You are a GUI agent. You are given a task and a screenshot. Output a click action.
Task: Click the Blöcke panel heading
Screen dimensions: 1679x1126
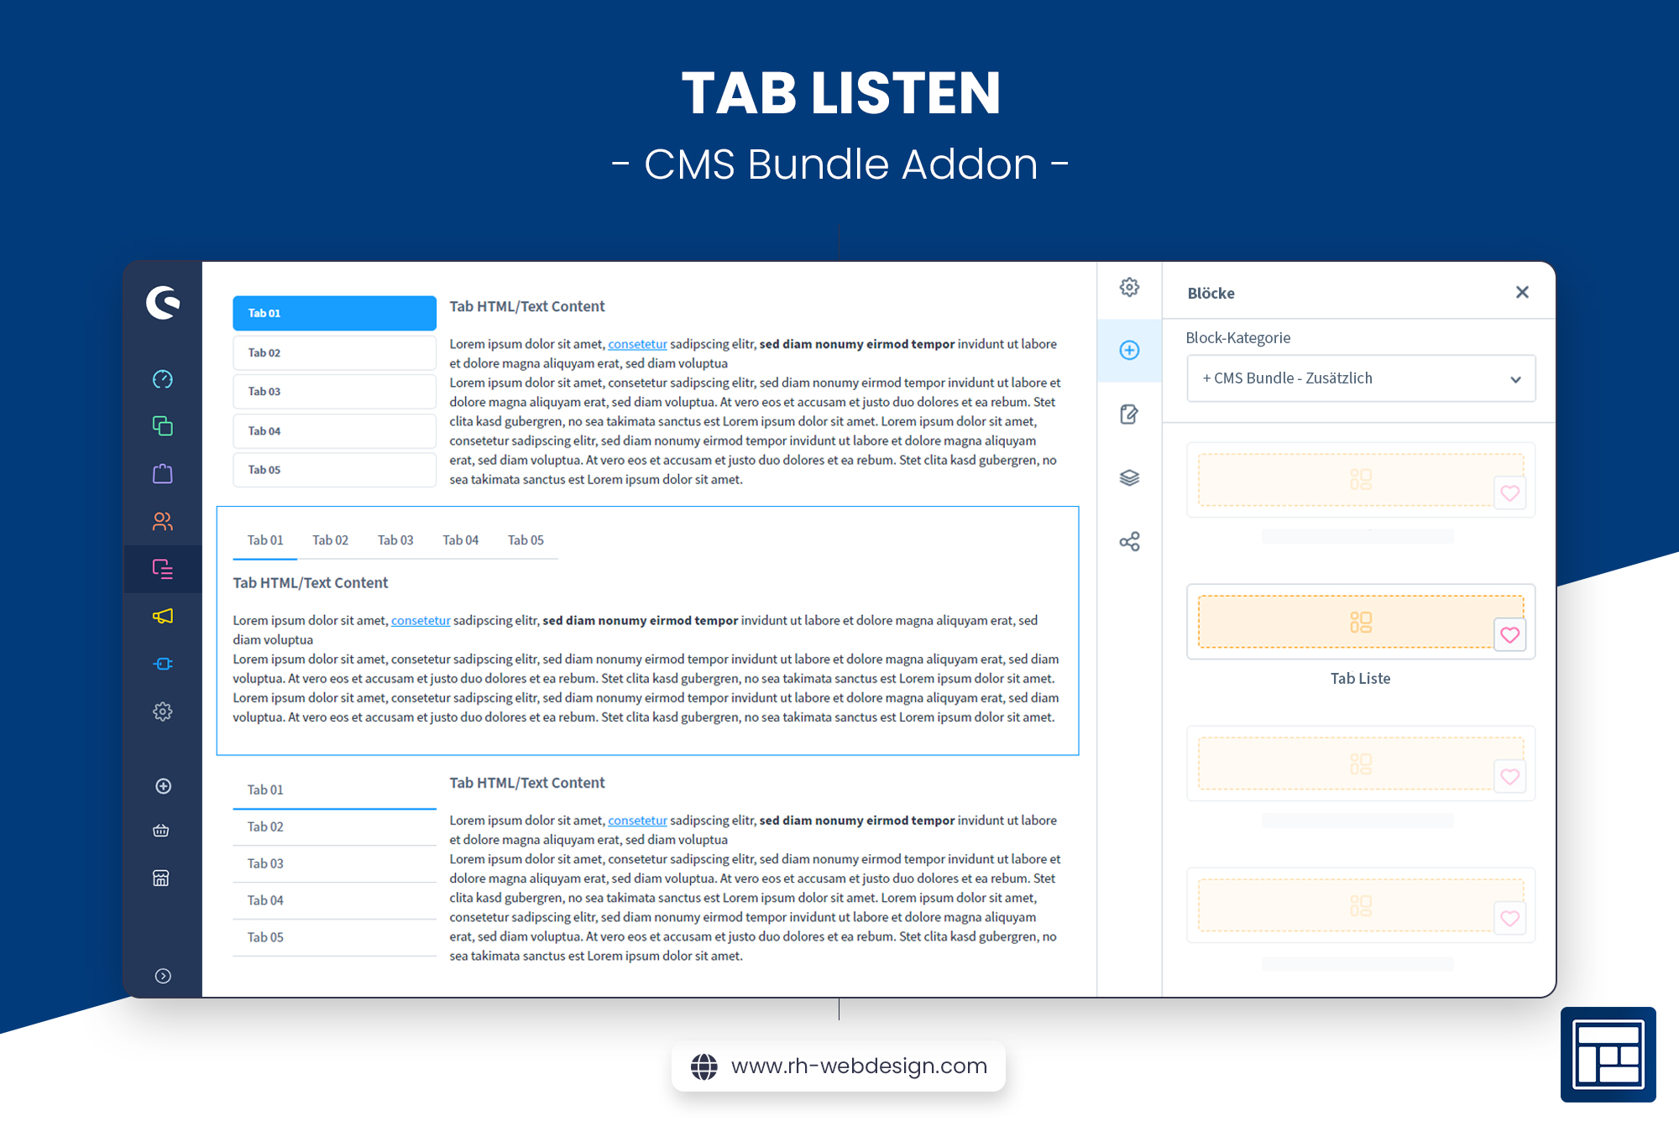[x=1211, y=293]
